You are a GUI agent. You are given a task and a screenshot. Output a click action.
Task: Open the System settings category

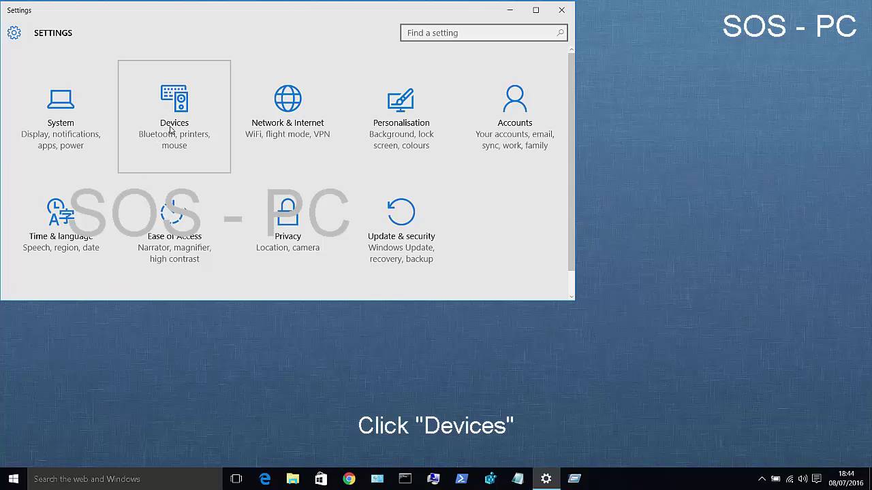point(61,116)
